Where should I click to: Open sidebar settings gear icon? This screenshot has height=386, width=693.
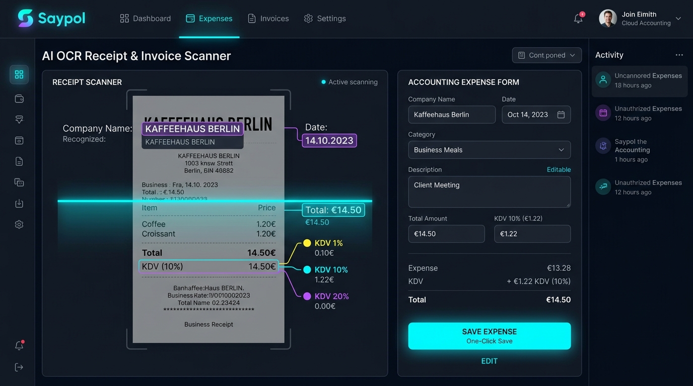[19, 225]
